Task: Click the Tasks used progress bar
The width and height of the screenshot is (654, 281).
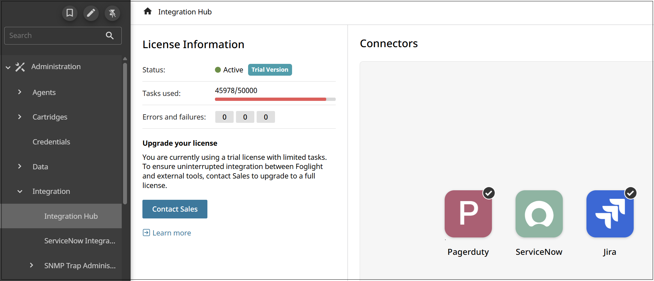Action: 275,99
